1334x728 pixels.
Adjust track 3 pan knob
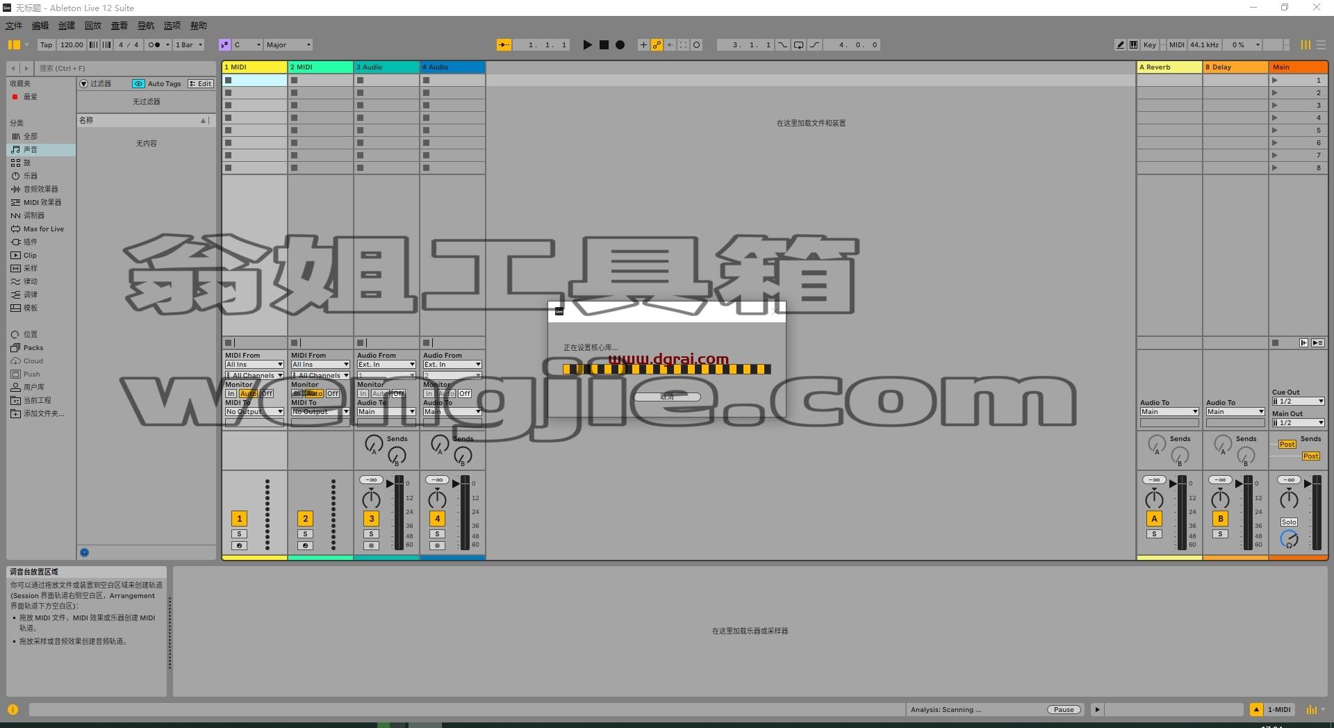point(371,499)
